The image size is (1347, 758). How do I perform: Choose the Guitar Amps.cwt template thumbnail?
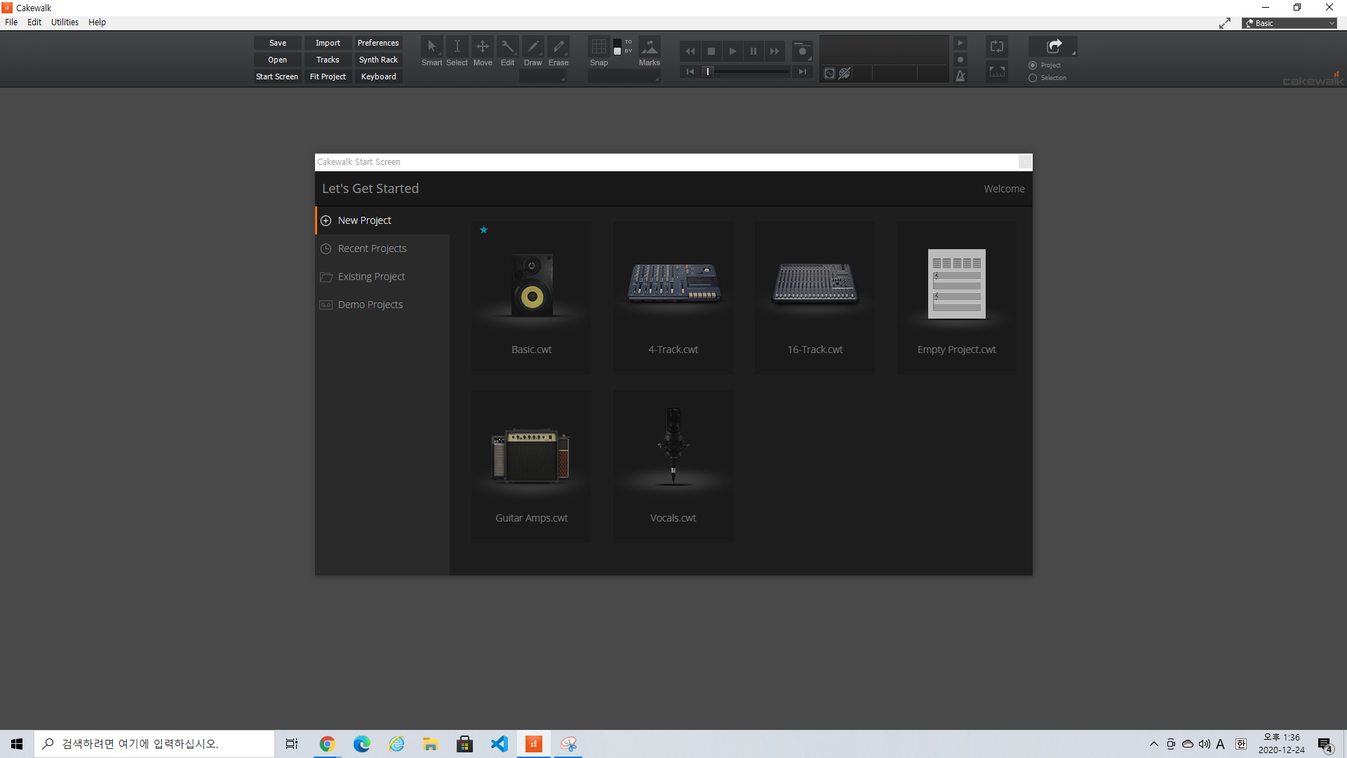click(x=531, y=456)
